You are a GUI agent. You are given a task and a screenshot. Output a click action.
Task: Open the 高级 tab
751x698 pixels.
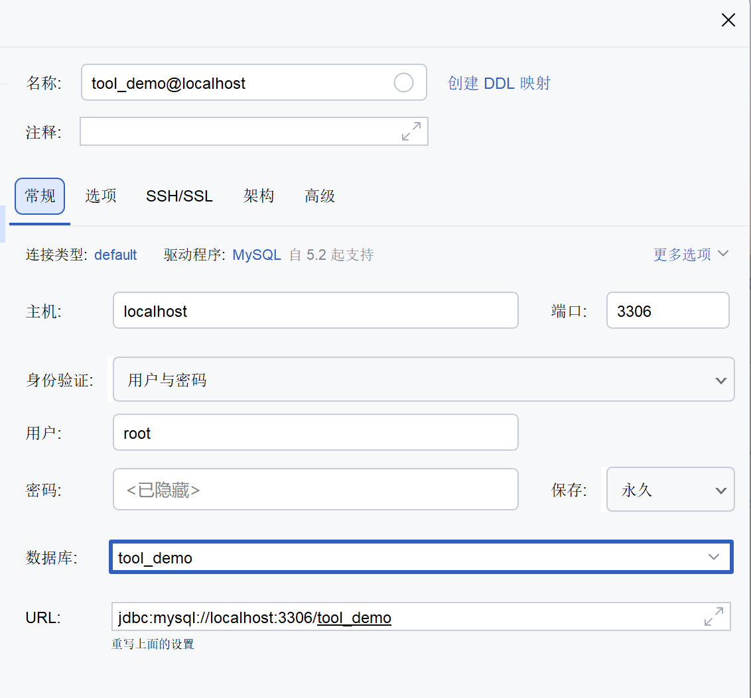pyautogui.click(x=320, y=196)
